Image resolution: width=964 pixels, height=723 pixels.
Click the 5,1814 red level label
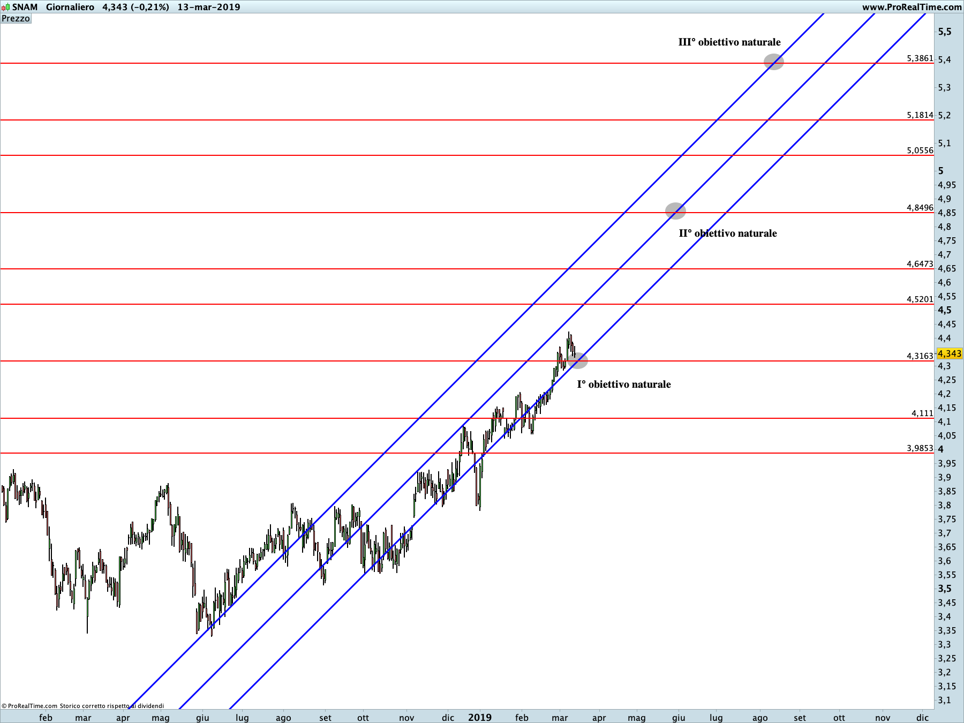pos(920,115)
